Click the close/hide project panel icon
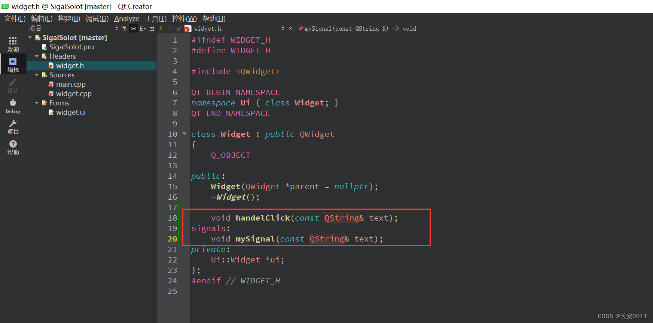The height and width of the screenshot is (323, 653). [x=152, y=28]
